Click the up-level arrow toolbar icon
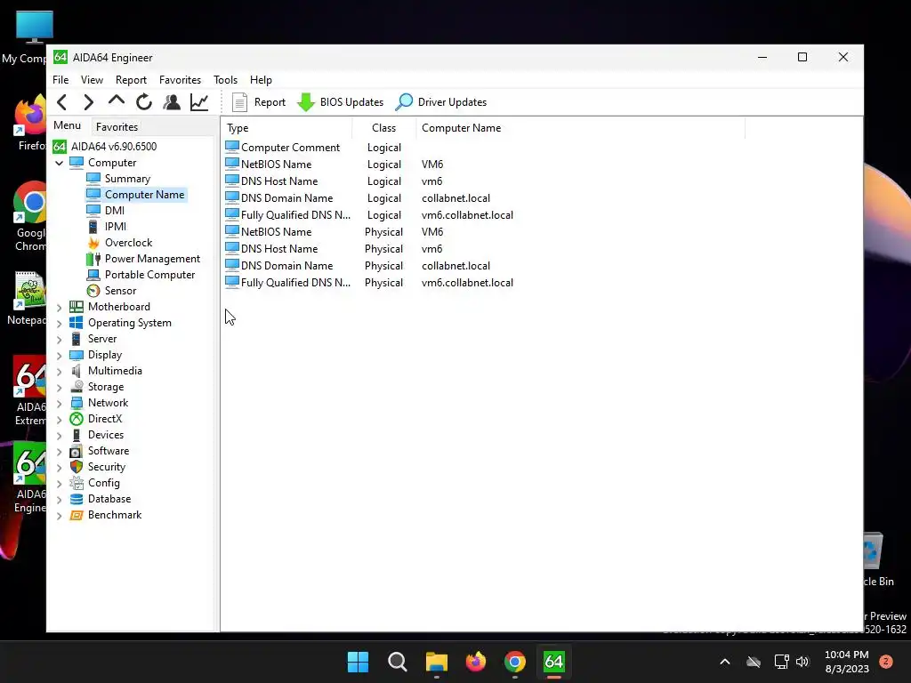 pos(117,101)
